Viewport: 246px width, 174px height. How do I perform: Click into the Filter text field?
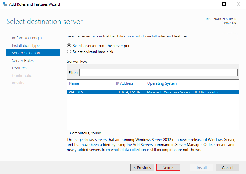158,73
